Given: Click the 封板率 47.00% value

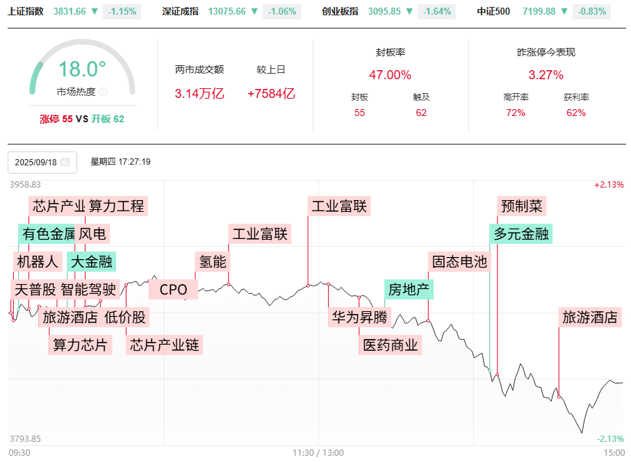Looking at the screenshot, I should (x=390, y=75).
